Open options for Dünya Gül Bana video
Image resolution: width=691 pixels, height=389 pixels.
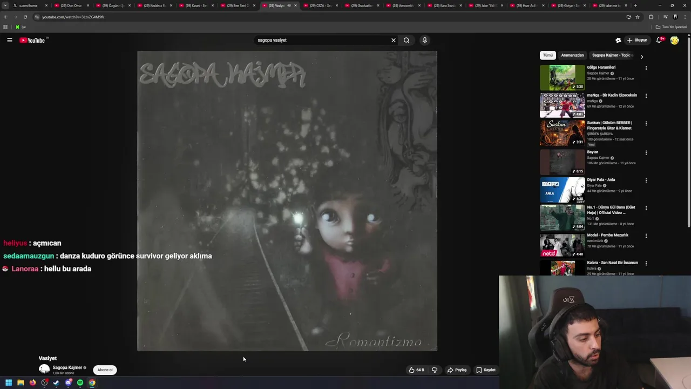point(646,208)
